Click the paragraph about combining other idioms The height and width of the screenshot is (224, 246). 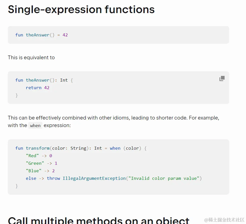point(113,118)
